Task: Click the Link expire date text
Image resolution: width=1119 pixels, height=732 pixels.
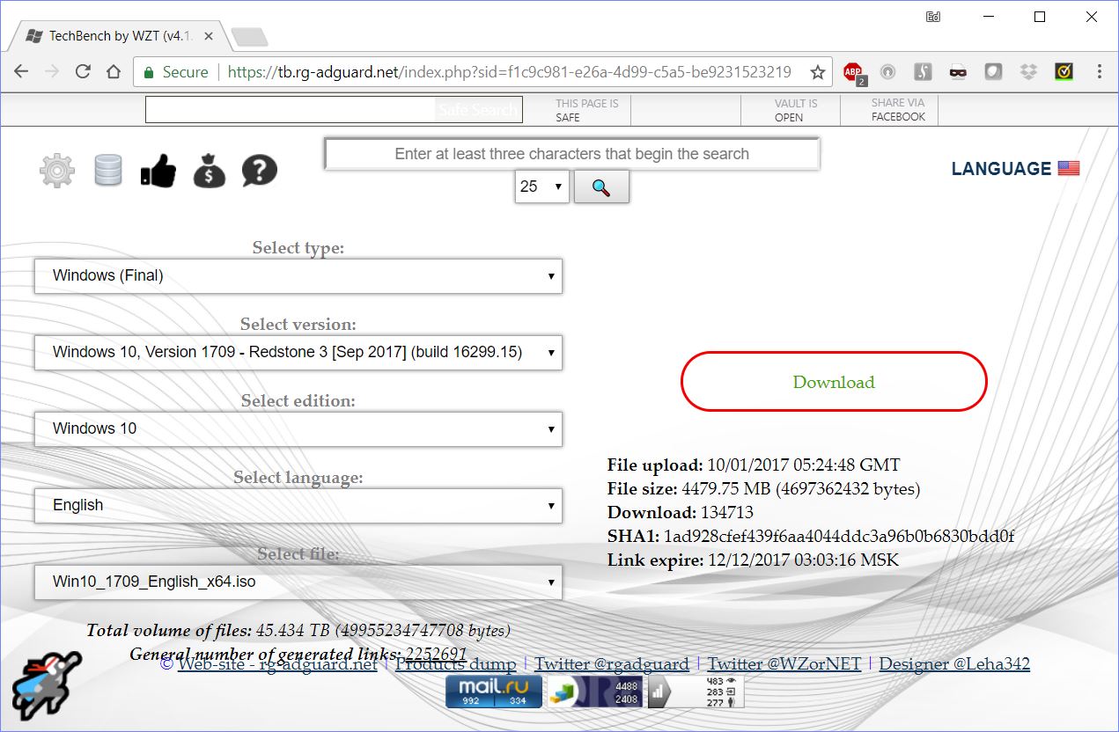Action: 804,560
